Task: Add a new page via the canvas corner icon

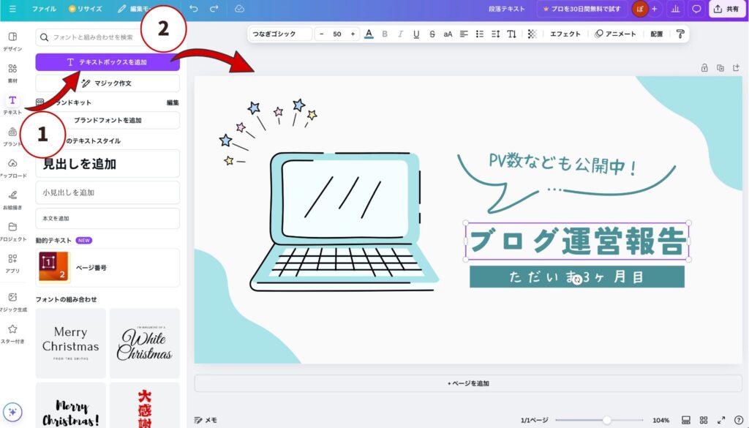Action: [736, 68]
